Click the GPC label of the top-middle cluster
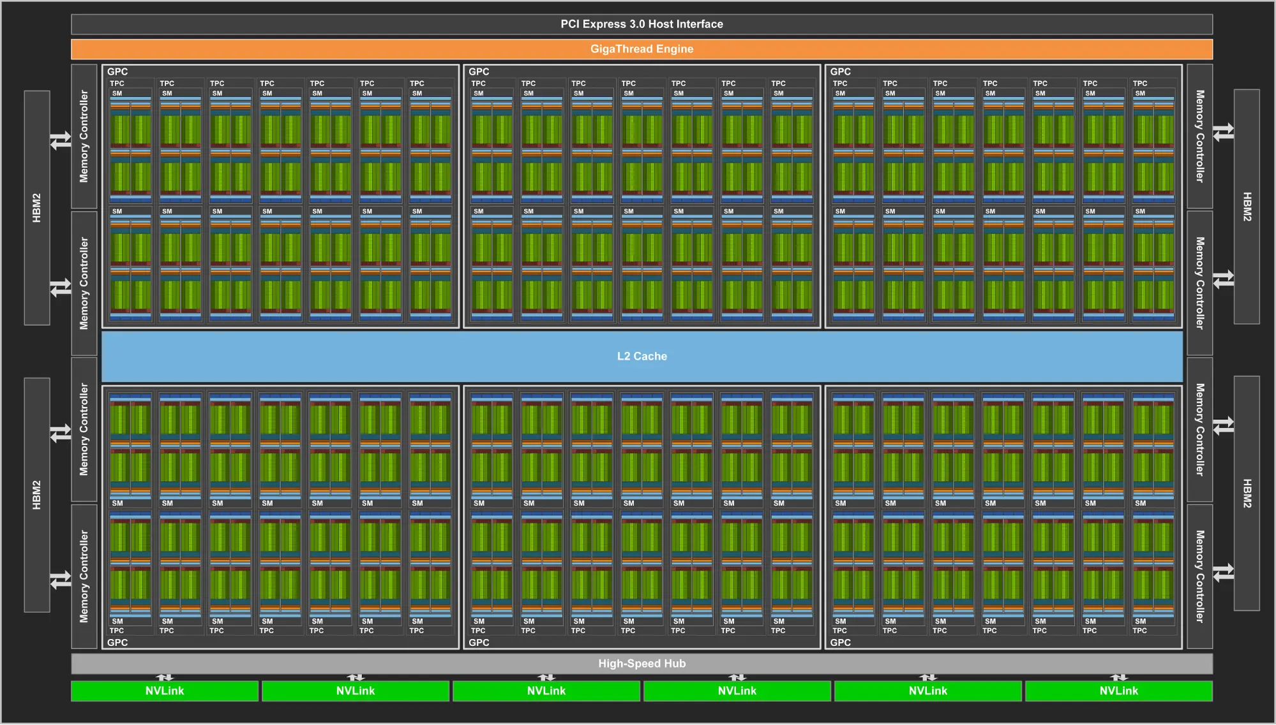 pos(479,71)
